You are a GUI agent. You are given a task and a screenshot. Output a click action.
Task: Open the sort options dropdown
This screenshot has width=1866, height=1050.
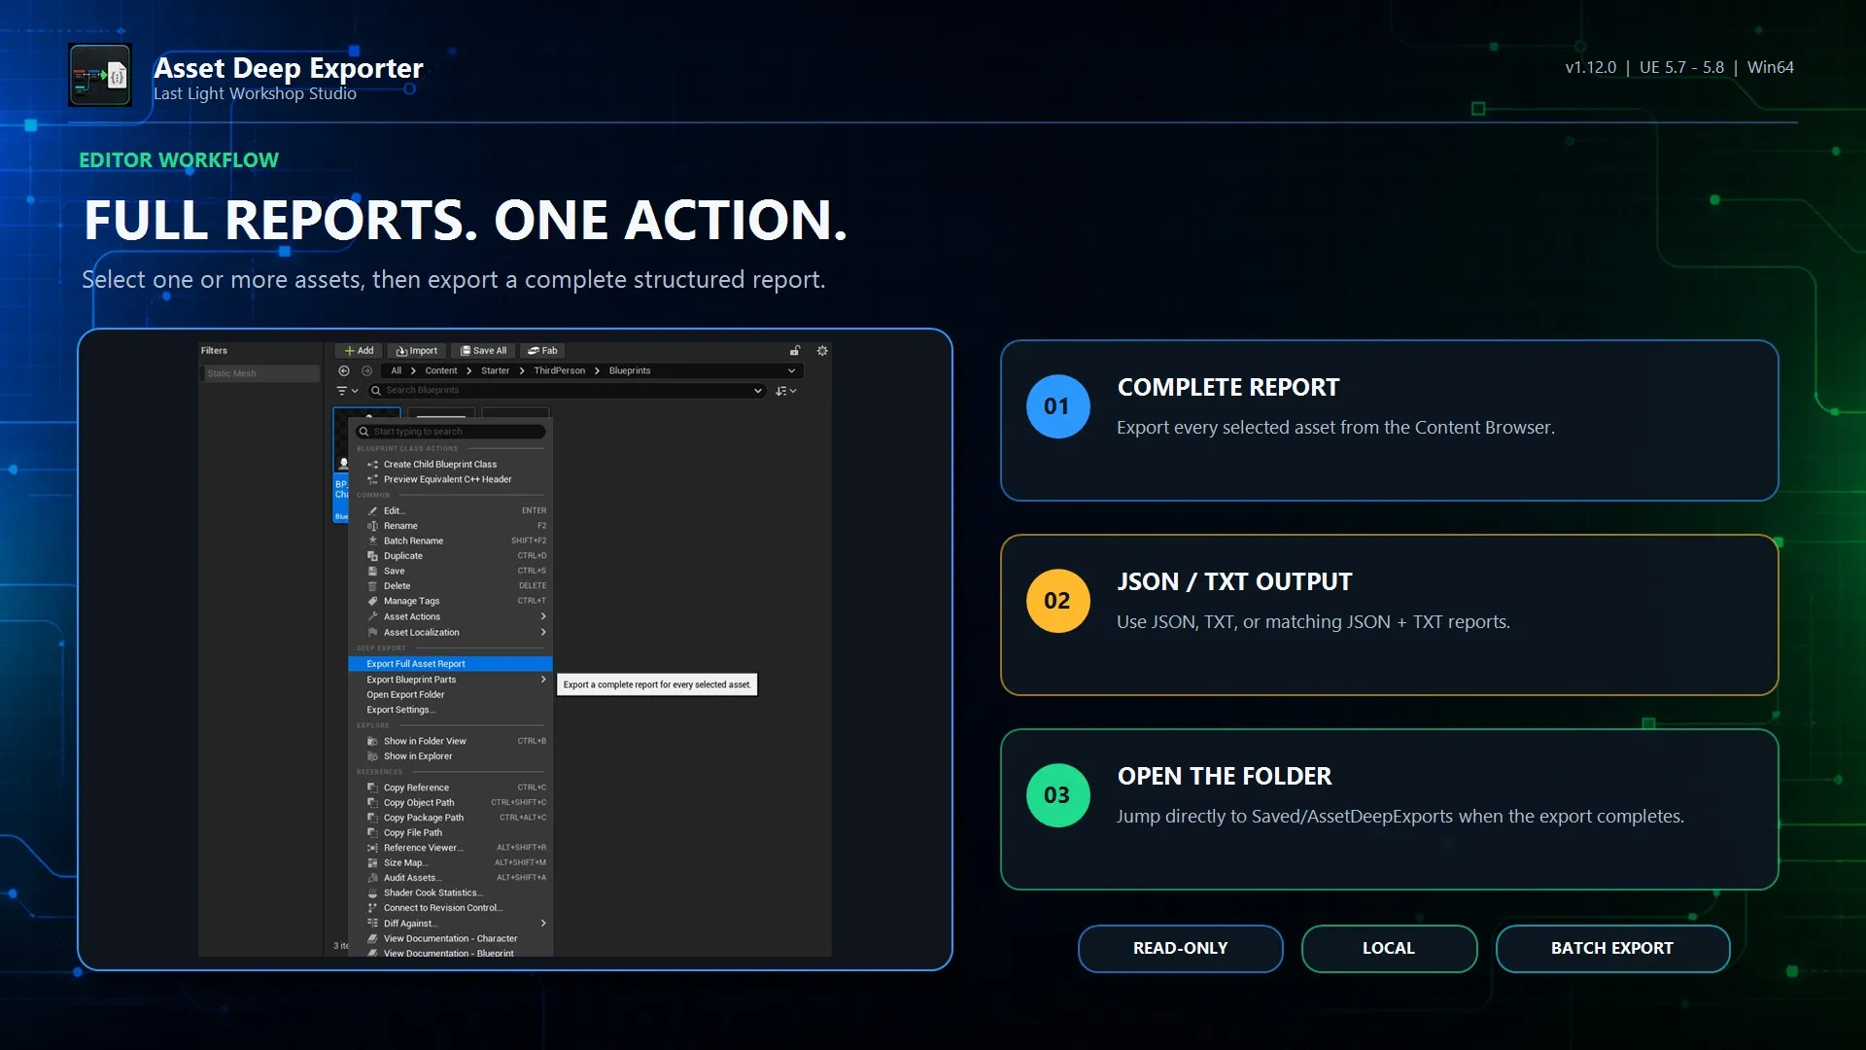(785, 391)
